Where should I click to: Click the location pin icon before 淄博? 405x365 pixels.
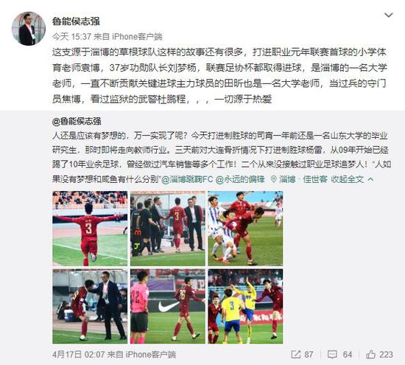coord(273,179)
